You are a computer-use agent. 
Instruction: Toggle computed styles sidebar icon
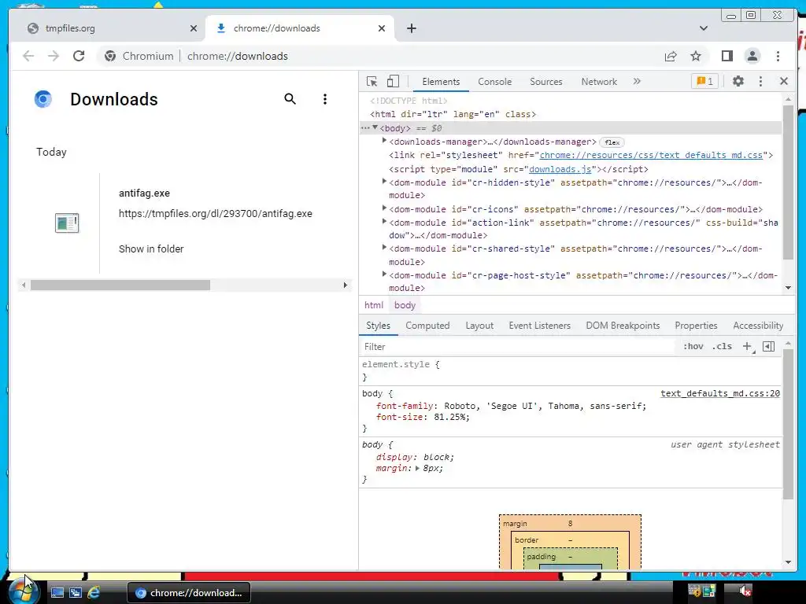tap(768, 347)
